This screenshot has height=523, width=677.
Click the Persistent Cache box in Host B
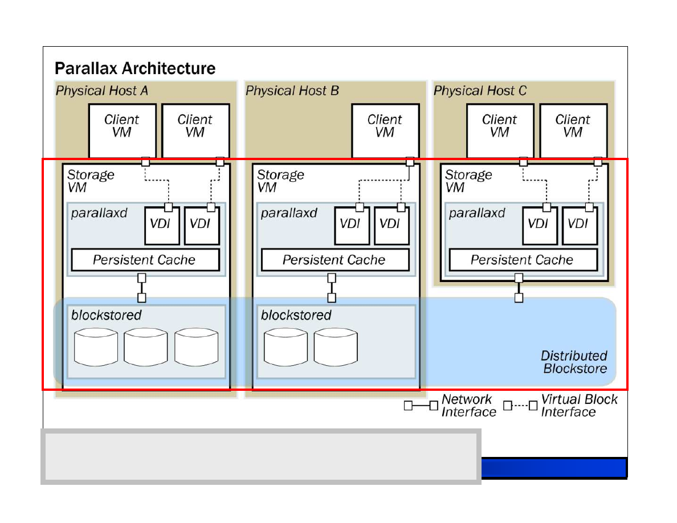tap(335, 260)
